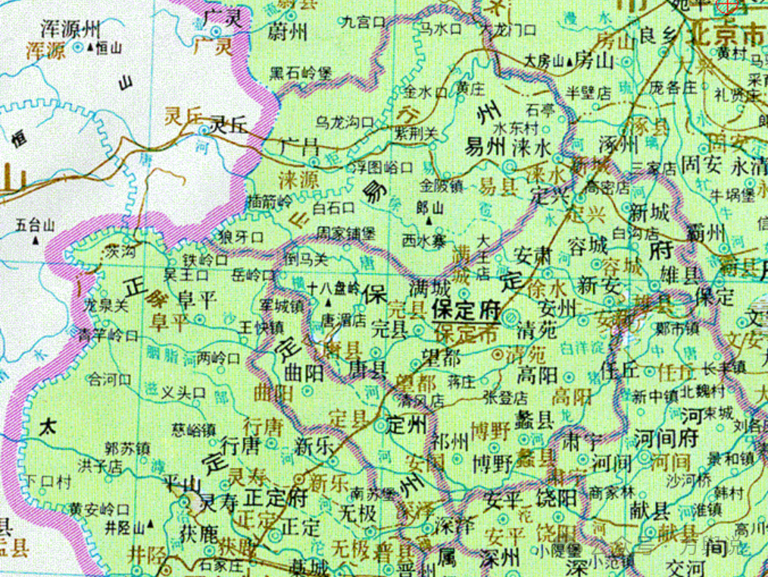Click the circle marker beside 房山

coord(626,61)
